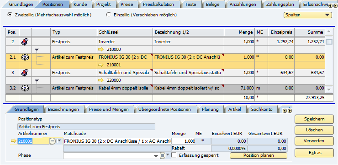
Task: Open Übergeordnete Positionen detail tab
Action: coord(164,110)
